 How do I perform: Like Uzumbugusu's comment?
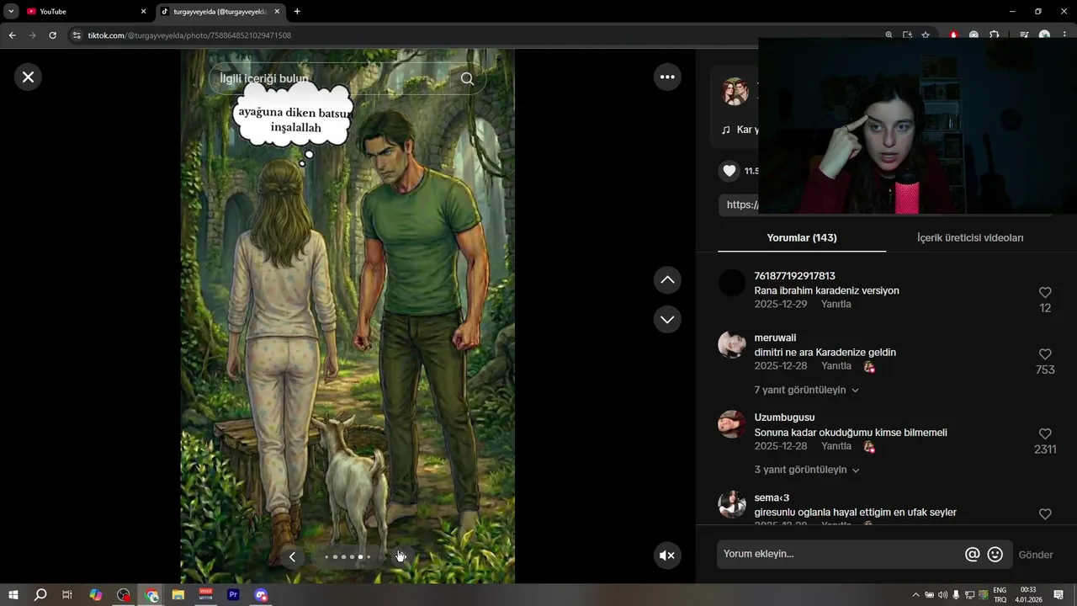pyautogui.click(x=1045, y=434)
